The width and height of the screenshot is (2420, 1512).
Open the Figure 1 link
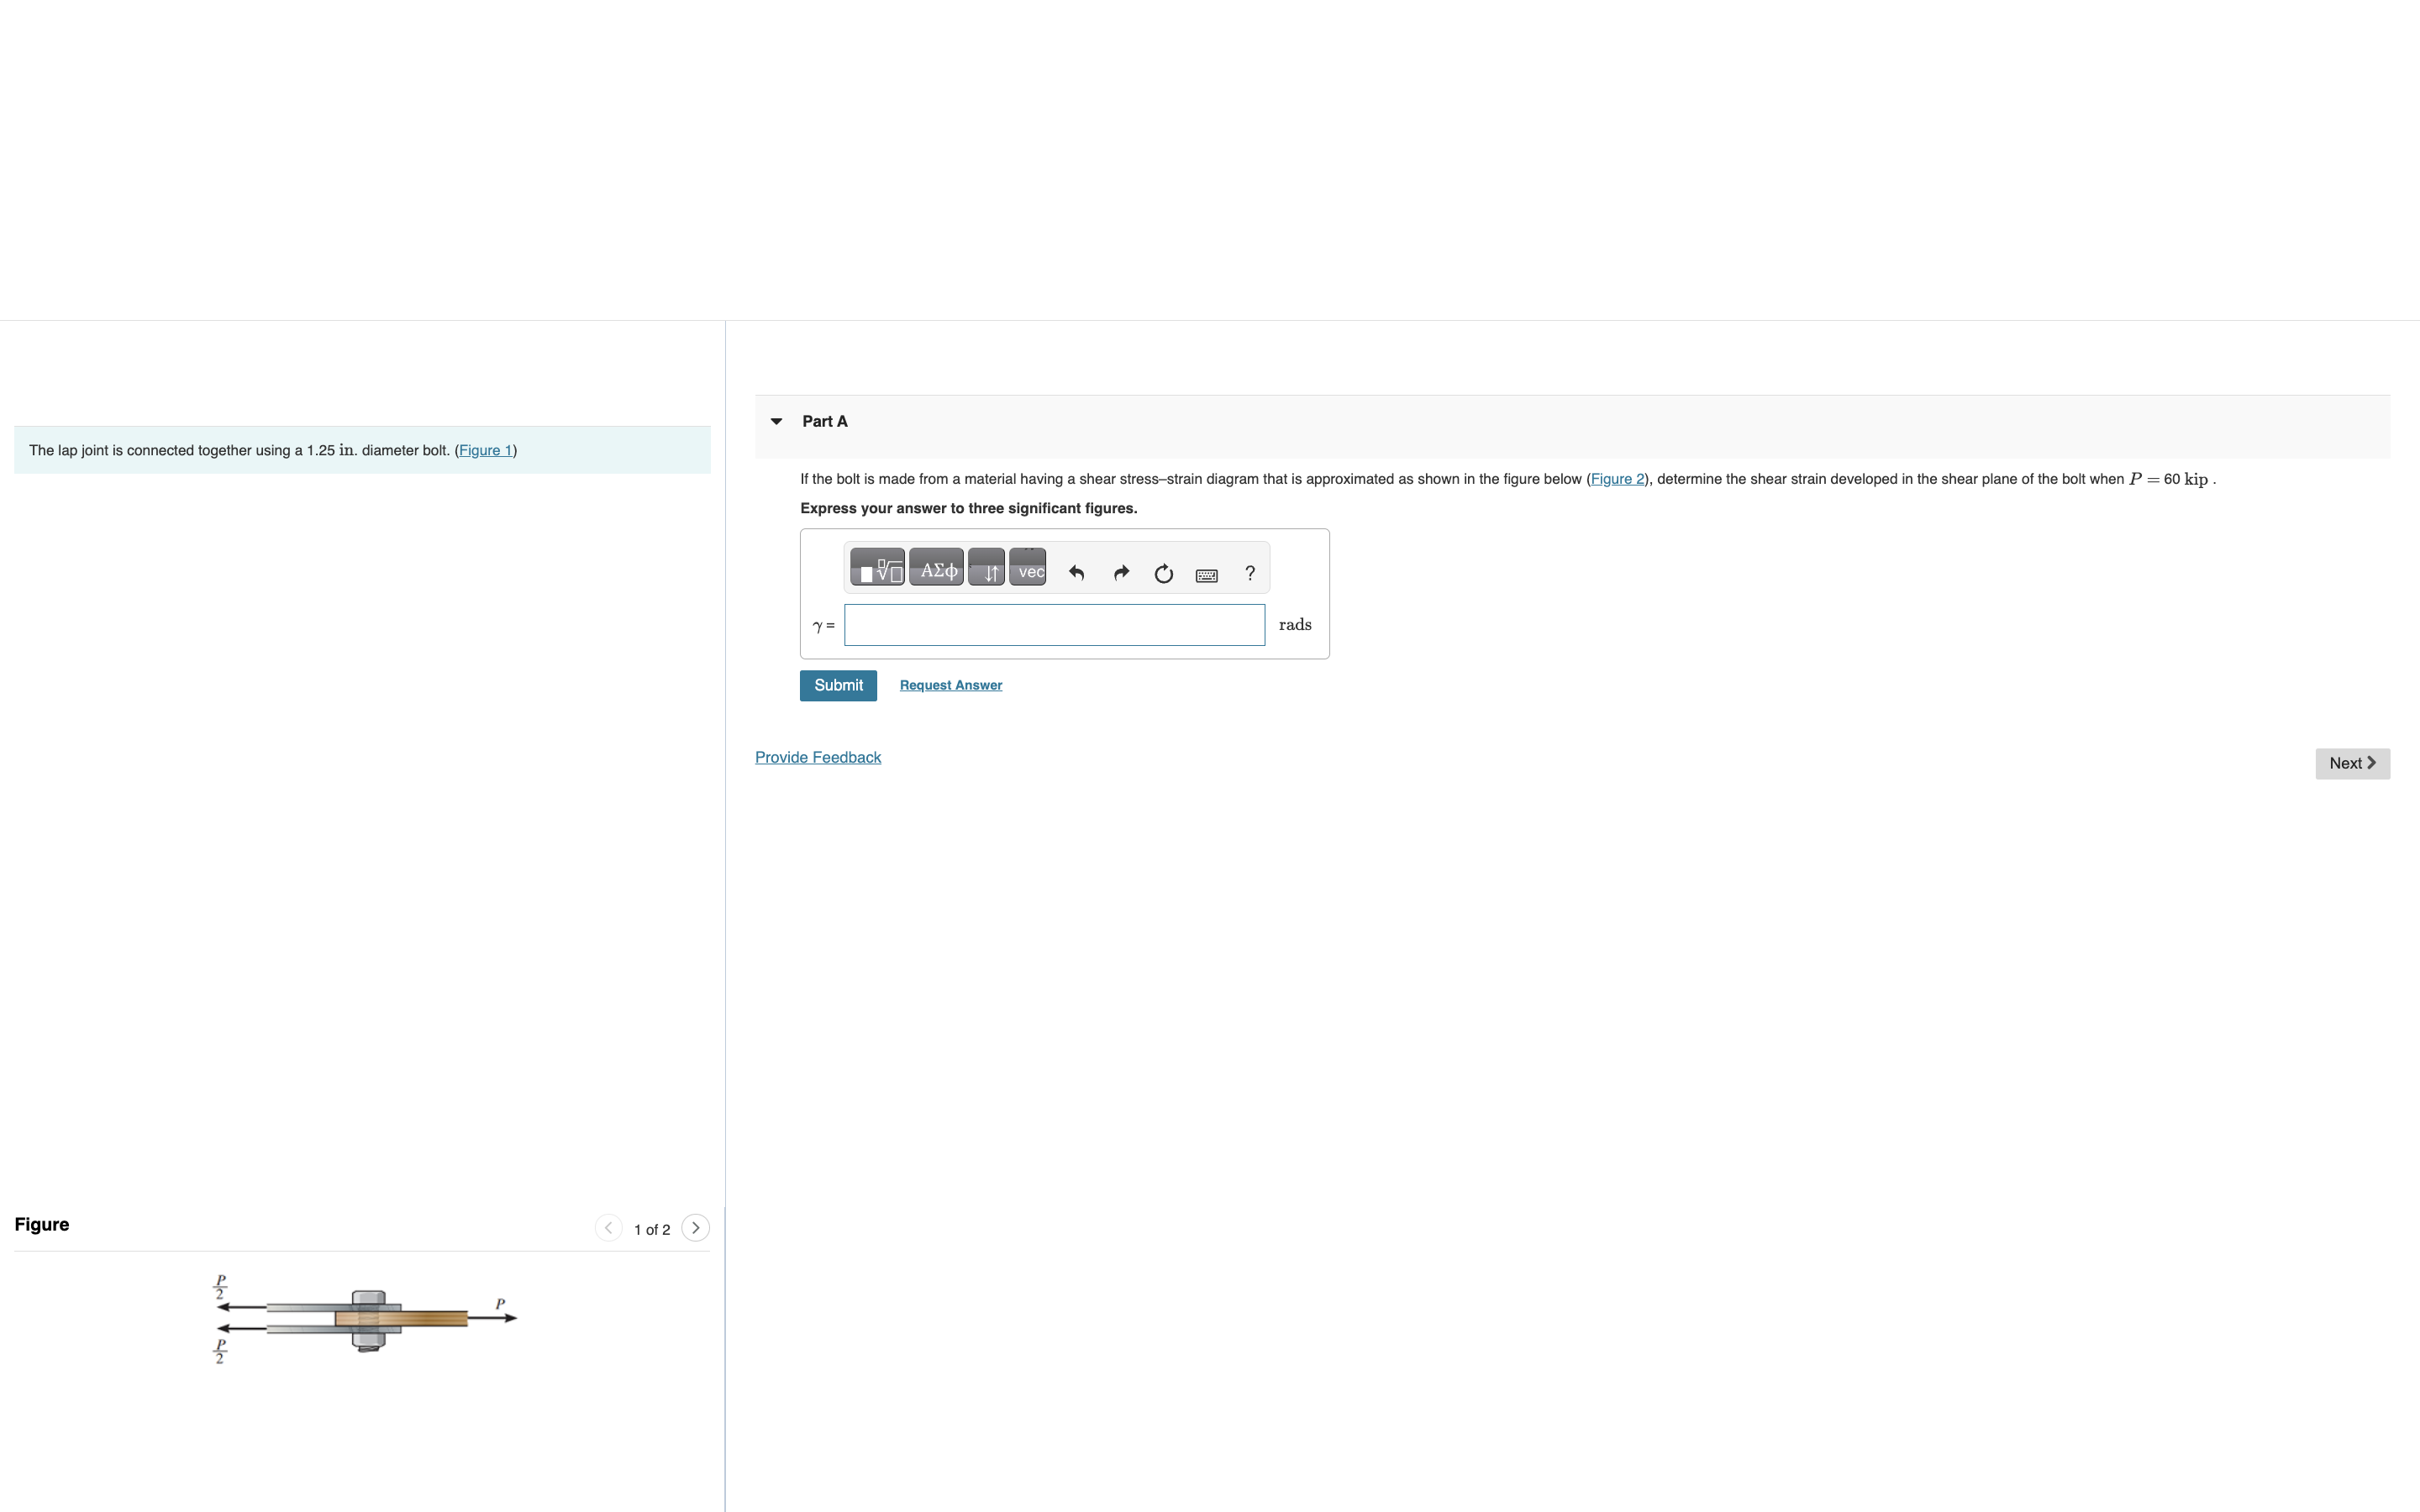point(485,451)
